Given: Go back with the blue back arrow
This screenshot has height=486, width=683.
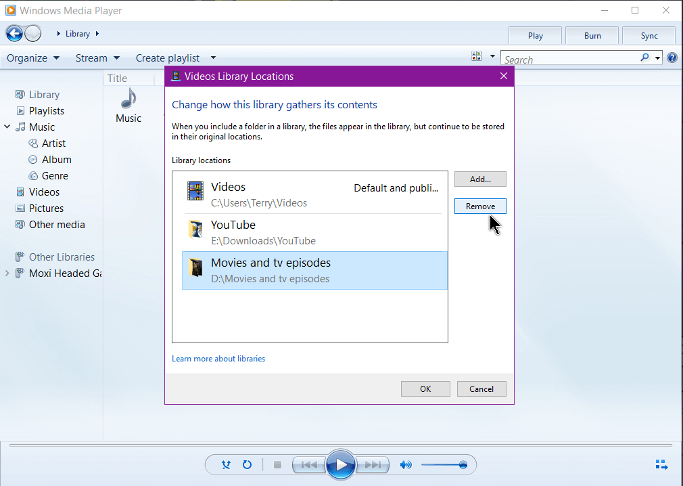Looking at the screenshot, I should coord(14,34).
